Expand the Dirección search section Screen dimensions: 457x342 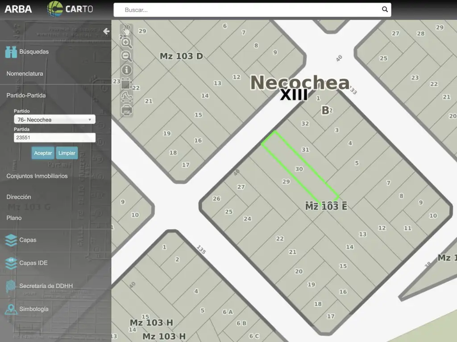pyautogui.click(x=19, y=197)
